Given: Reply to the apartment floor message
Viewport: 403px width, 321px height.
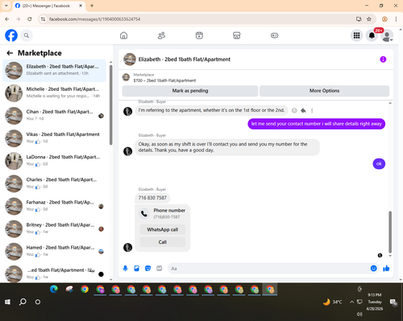Looking at the screenshot, I should pyautogui.click(x=303, y=110).
